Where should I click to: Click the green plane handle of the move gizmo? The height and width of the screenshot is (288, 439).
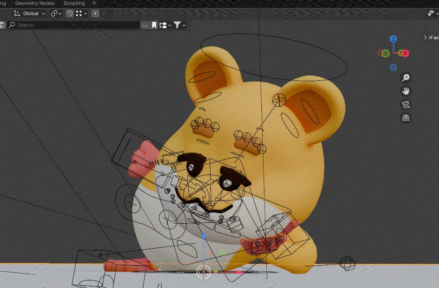point(222,253)
